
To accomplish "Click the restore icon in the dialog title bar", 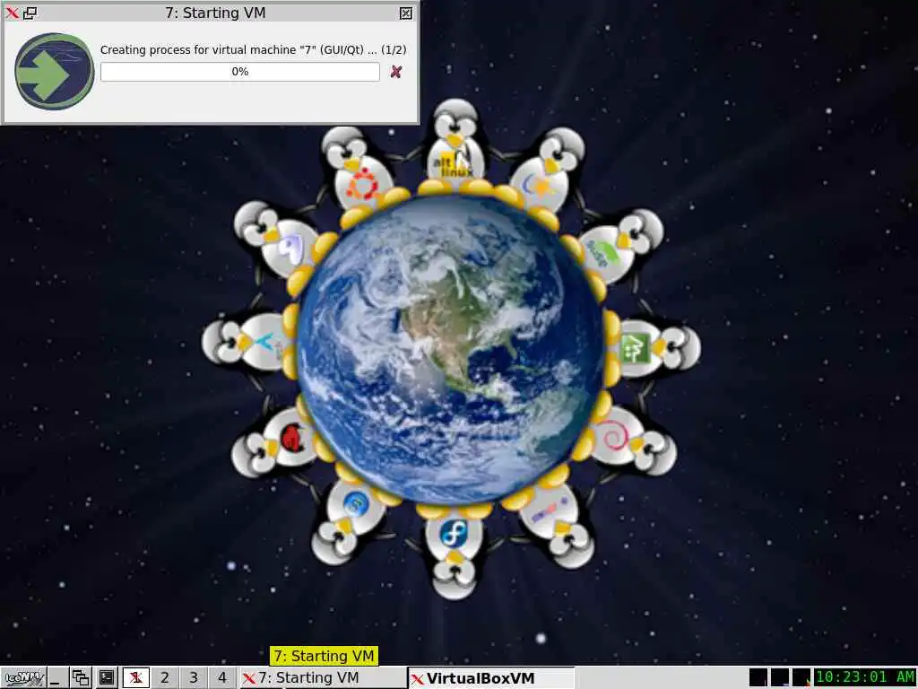I will point(30,13).
